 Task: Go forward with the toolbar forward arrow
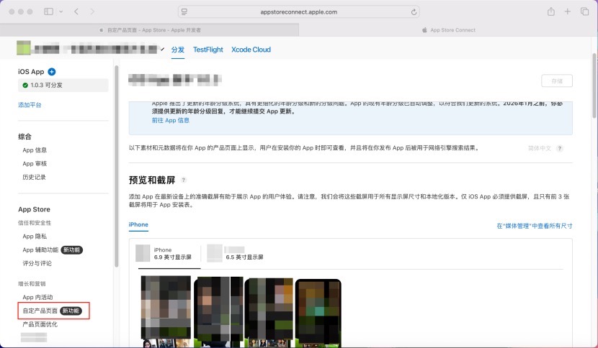coord(92,12)
